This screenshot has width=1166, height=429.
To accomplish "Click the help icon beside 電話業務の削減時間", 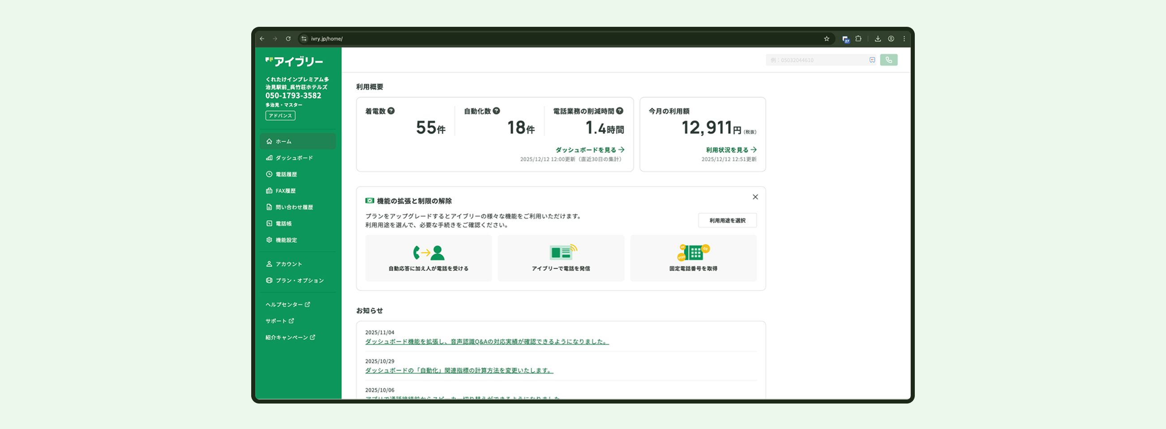I will click(x=620, y=111).
